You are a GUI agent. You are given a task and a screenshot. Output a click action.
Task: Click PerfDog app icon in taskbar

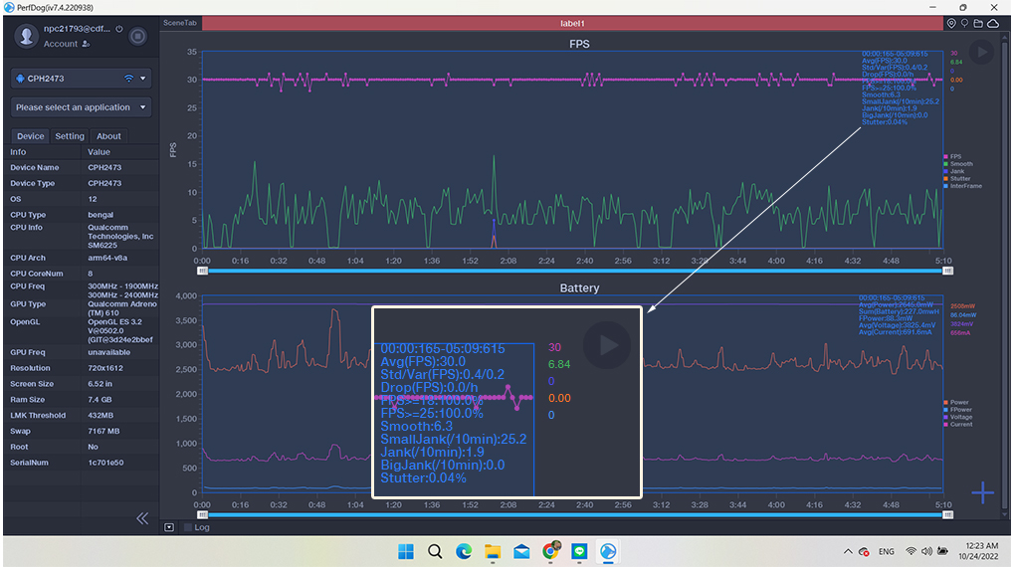608,551
